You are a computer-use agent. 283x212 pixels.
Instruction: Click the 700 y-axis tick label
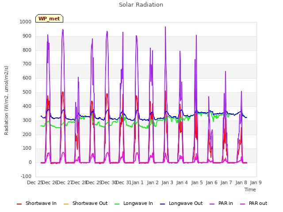click(27, 64)
